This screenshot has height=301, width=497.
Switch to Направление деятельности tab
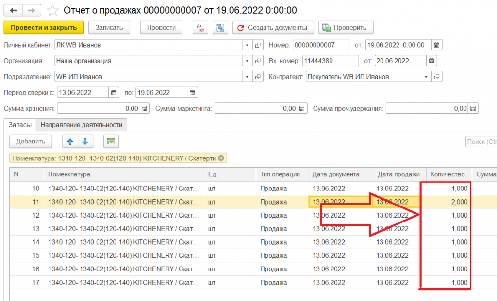click(82, 125)
